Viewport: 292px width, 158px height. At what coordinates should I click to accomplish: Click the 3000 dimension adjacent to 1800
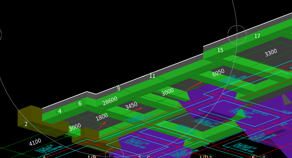(x=75, y=127)
